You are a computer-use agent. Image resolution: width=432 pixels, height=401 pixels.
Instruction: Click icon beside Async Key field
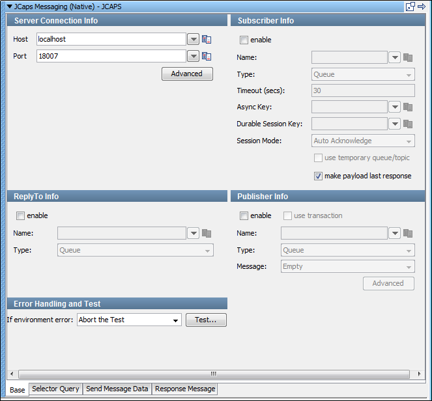point(409,107)
